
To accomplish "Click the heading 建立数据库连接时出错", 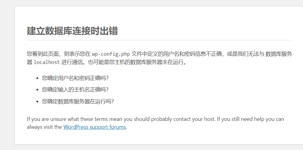I will pos(72,31).
